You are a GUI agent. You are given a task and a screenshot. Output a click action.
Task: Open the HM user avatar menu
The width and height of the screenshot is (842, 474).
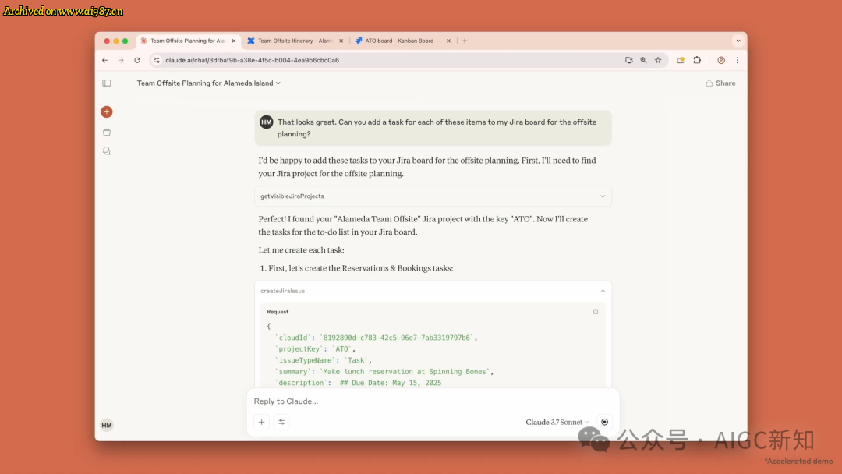pos(107,425)
